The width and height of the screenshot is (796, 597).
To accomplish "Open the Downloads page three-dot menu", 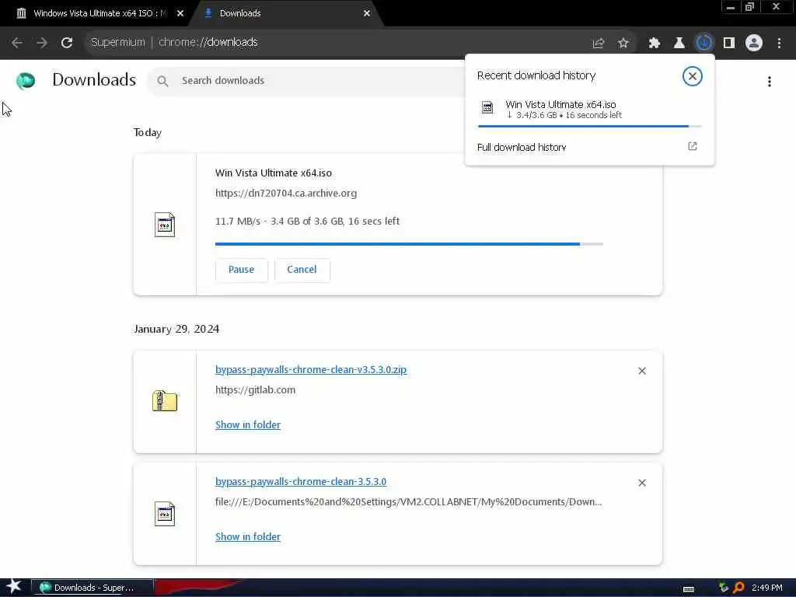I will tap(770, 82).
